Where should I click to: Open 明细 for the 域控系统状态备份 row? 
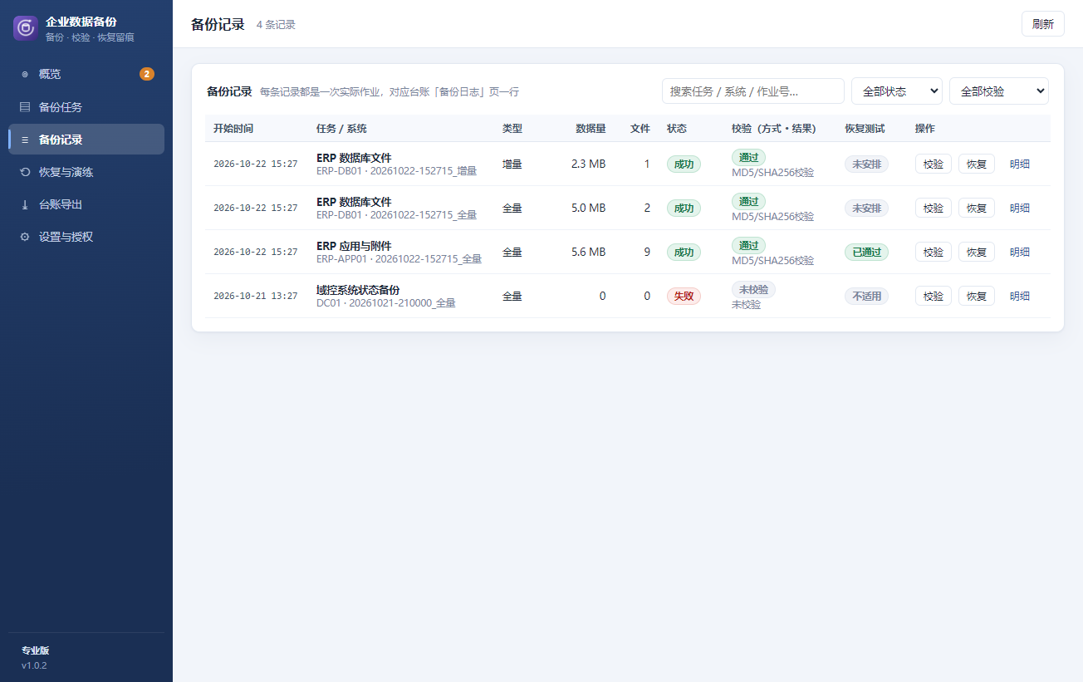coord(1020,296)
